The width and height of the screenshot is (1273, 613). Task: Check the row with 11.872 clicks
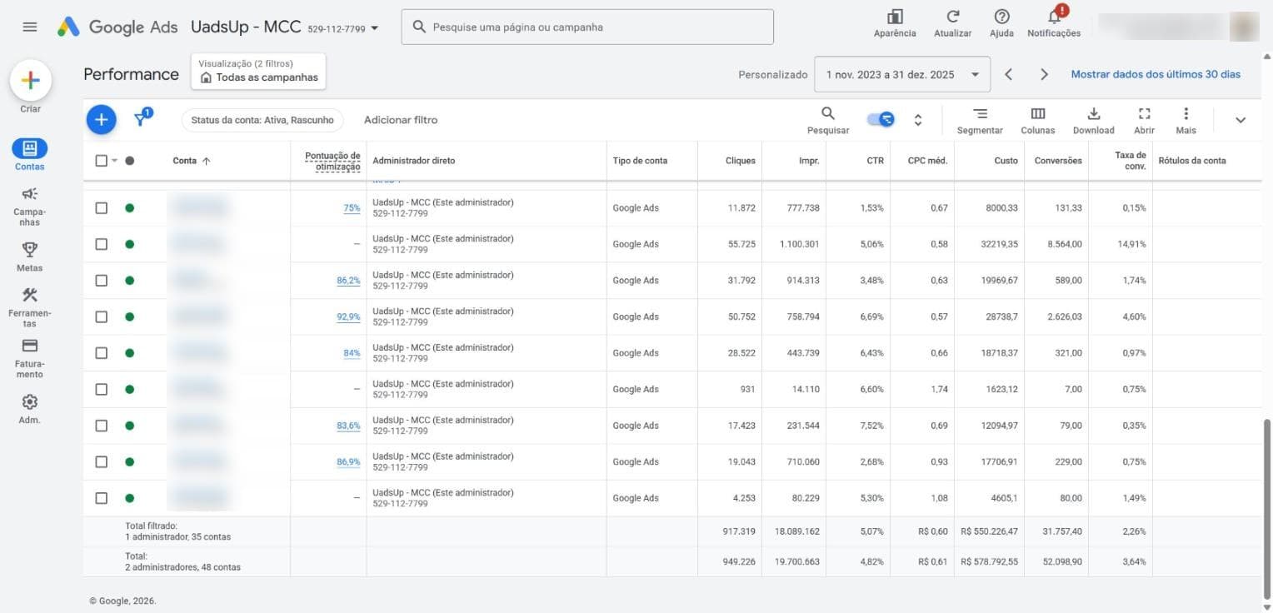[x=102, y=208]
